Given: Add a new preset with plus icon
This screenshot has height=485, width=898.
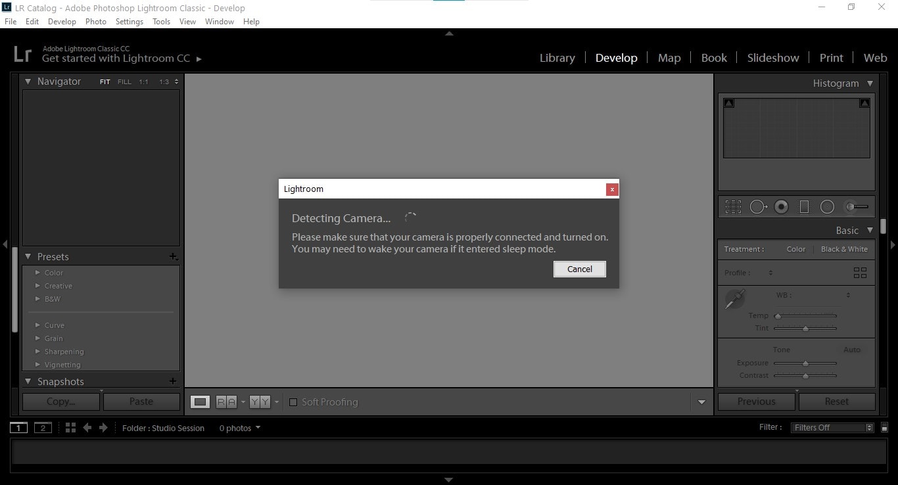Looking at the screenshot, I should pos(173,257).
